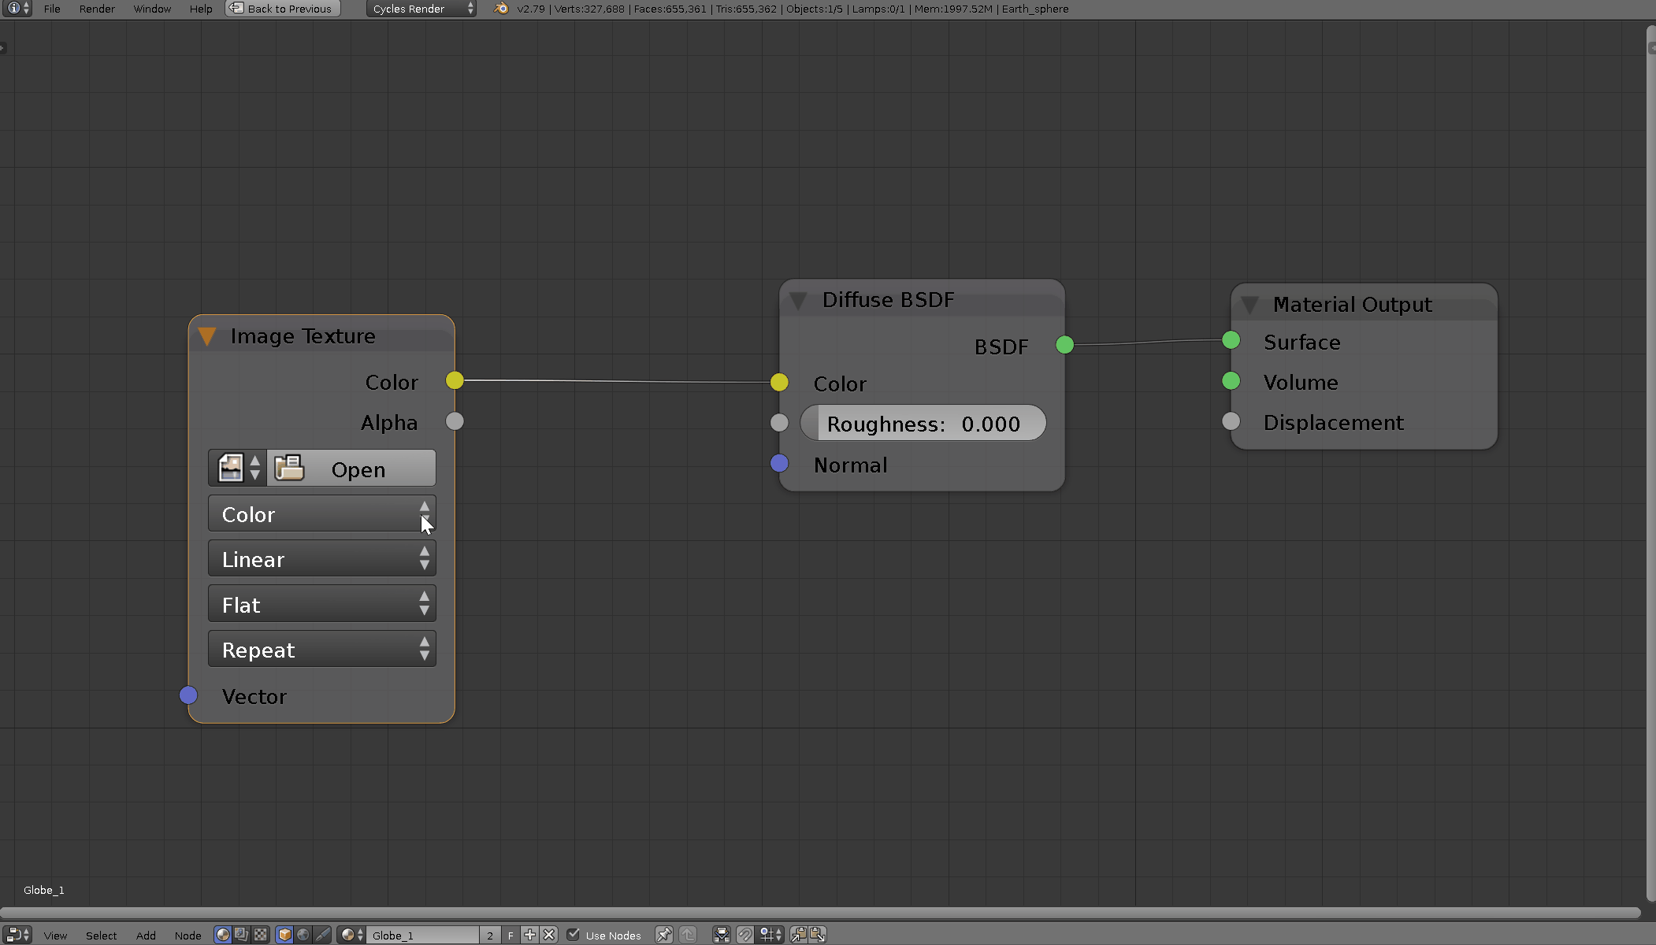The image size is (1656, 945).
Task: Select the Add menu in node editor
Action: pos(146,935)
